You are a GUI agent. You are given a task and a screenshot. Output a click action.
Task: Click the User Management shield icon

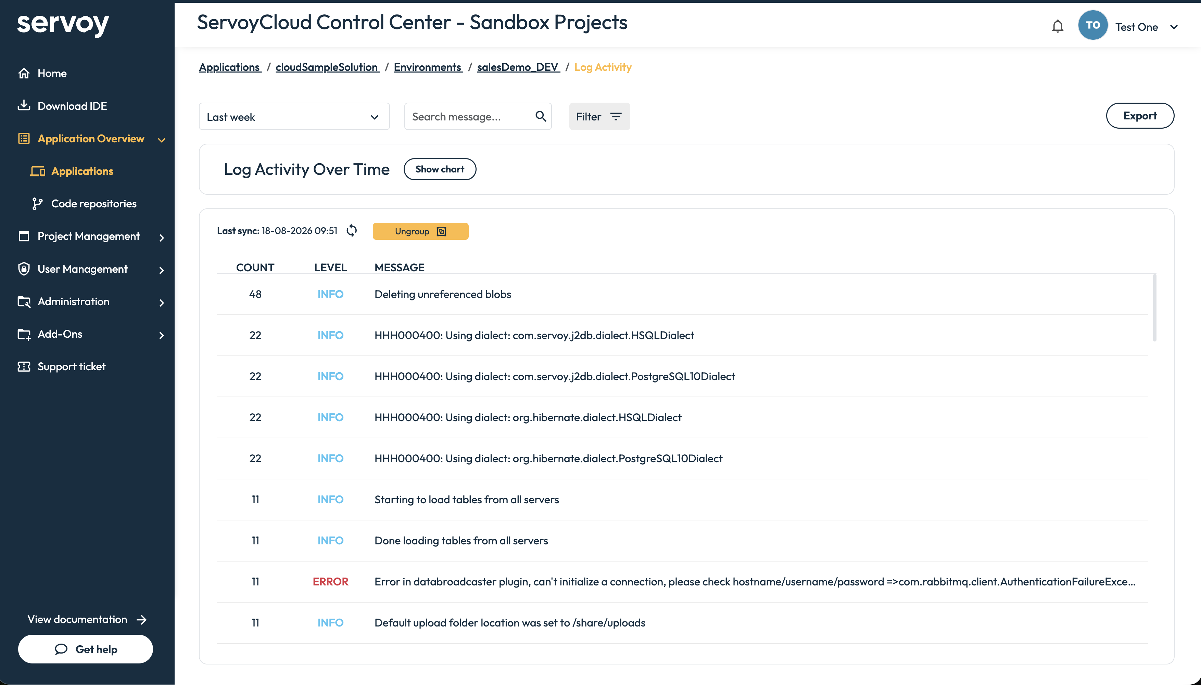pos(24,269)
